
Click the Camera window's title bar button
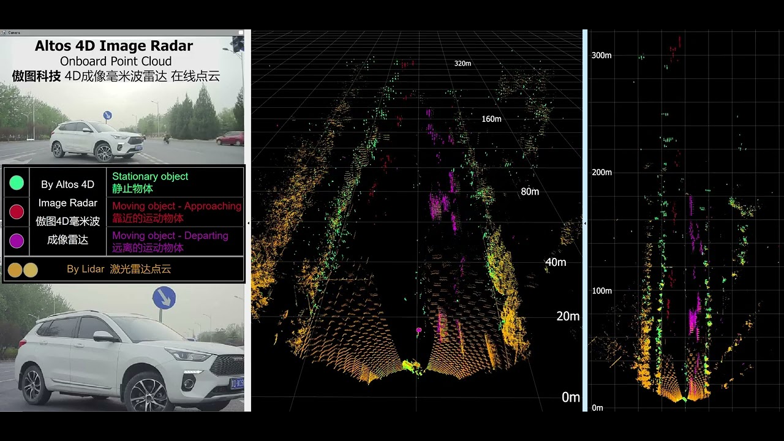[x=241, y=32]
